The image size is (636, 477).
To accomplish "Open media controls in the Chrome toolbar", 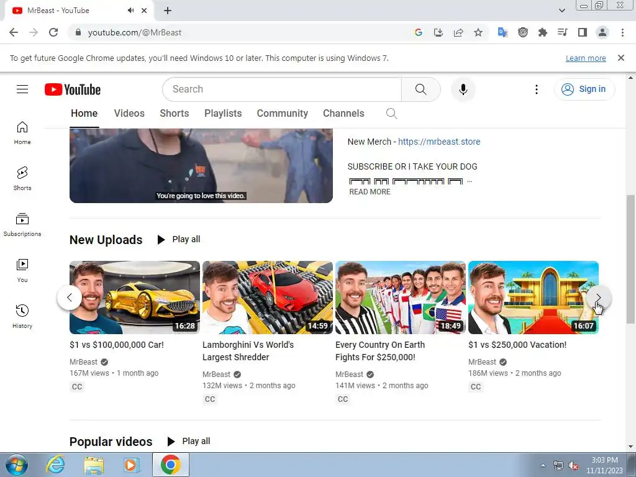I will coord(563,32).
